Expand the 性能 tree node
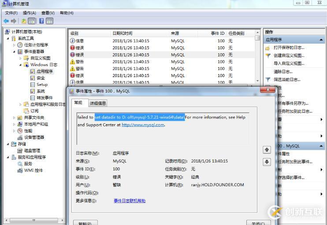 pyautogui.click(x=14, y=131)
